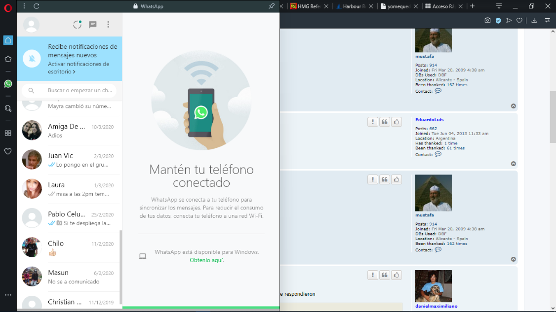
Task: Close the HMG Refer tab
Action: click(x=326, y=6)
